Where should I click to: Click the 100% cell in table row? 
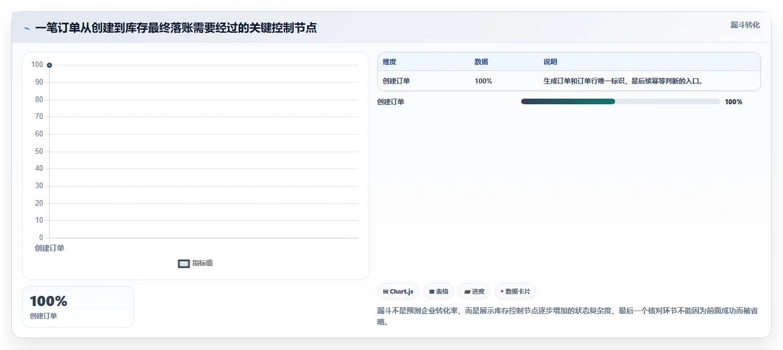pyautogui.click(x=483, y=81)
